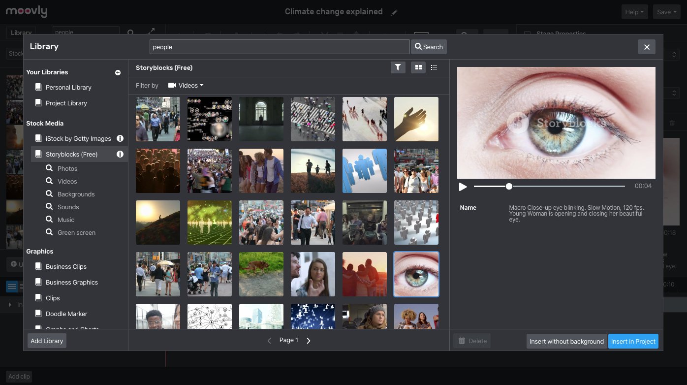
Task: Select the gray 3D figures with red one thumbnail
Action: 416,223
